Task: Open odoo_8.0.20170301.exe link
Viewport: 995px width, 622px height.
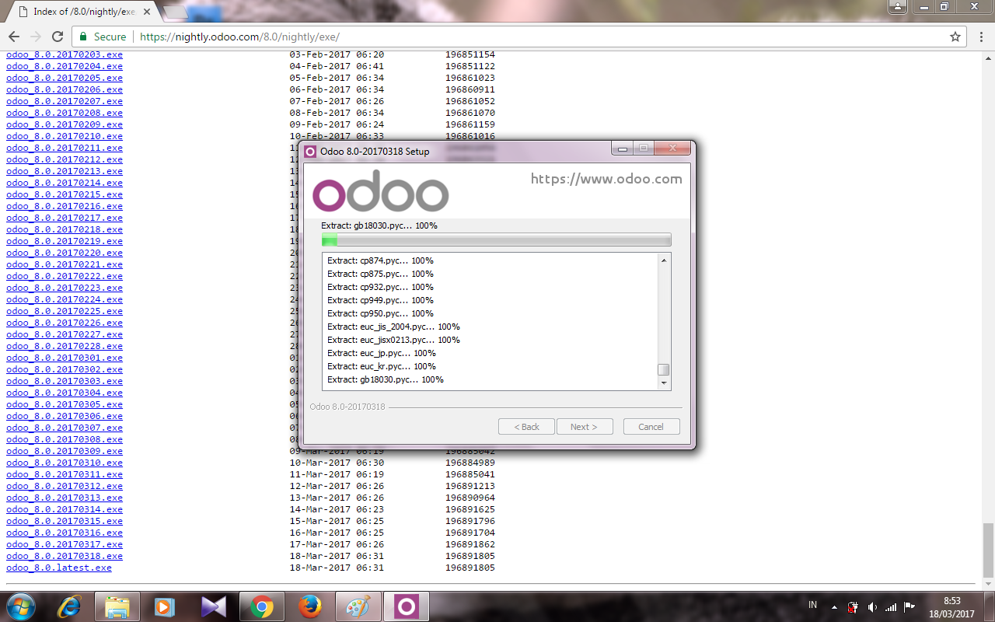Action: [x=65, y=358]
